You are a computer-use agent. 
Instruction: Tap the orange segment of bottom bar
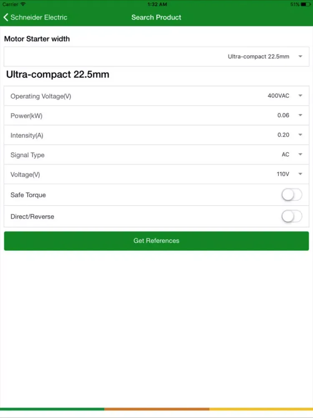click(156, 409)
